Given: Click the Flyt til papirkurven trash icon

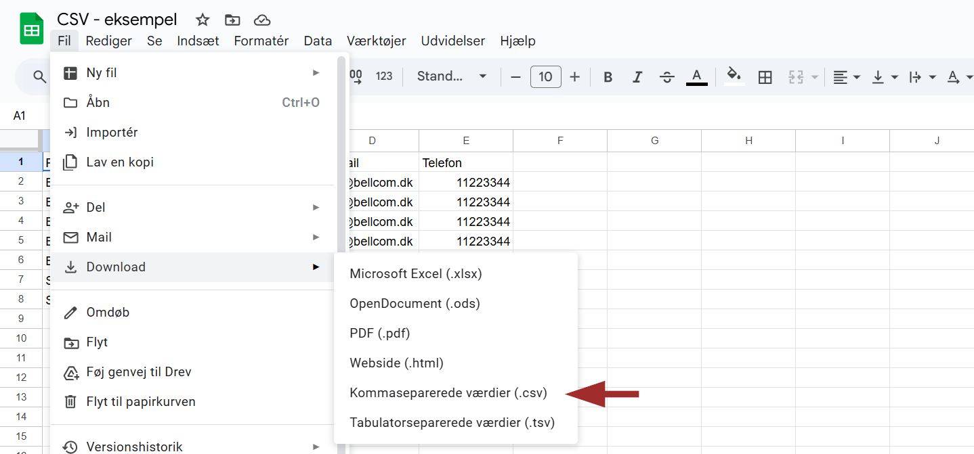Looking at the screenshot, I should tap(70, 402).
